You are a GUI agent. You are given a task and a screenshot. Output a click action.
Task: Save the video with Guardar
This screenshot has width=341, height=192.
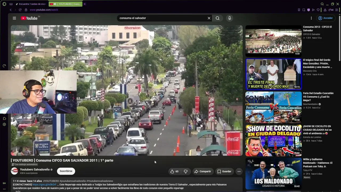[224, 171]
